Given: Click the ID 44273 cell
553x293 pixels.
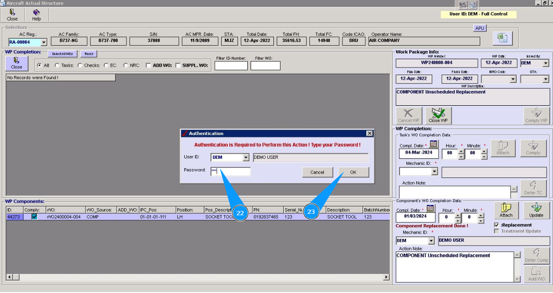Looking at the screenshot, I should [x=14, y=217].
